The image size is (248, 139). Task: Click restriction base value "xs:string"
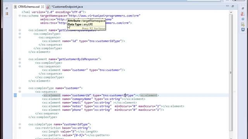click(80, 128)
